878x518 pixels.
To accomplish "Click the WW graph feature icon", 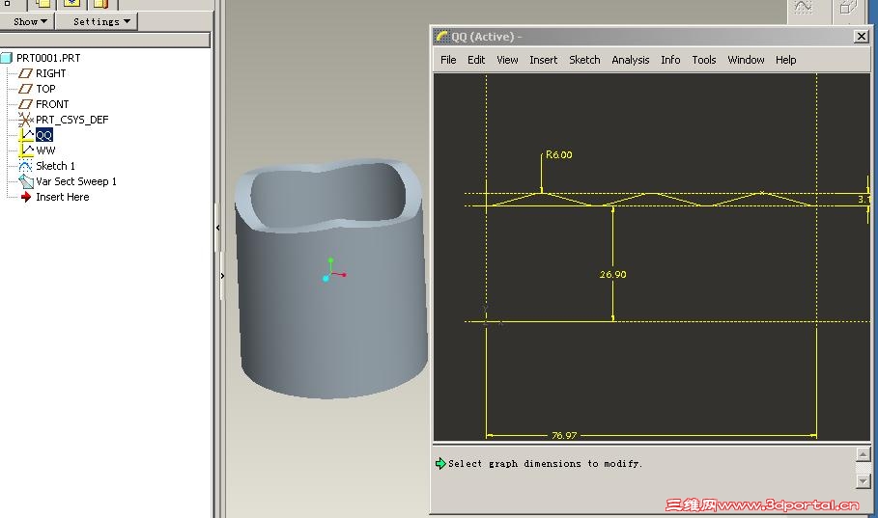I will (x=26, y=150).
